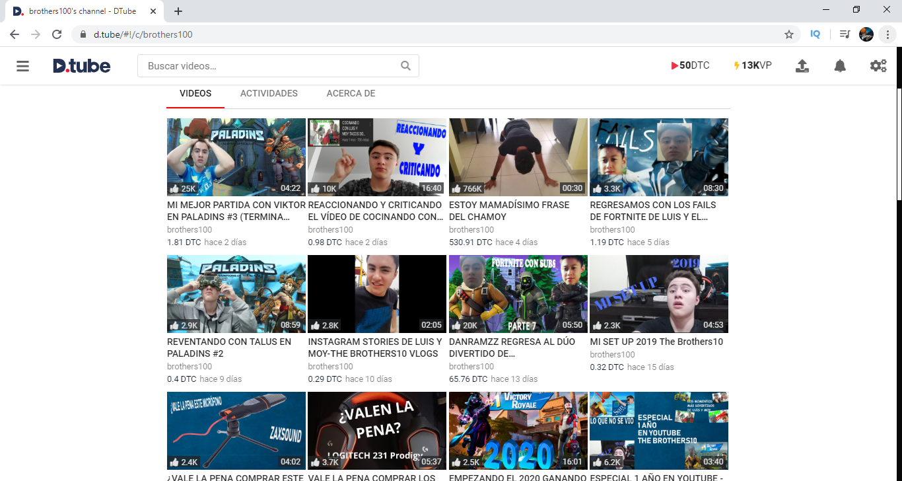Click the browser profile avatar
Screen dimensions: 902x481
[866, 34]
